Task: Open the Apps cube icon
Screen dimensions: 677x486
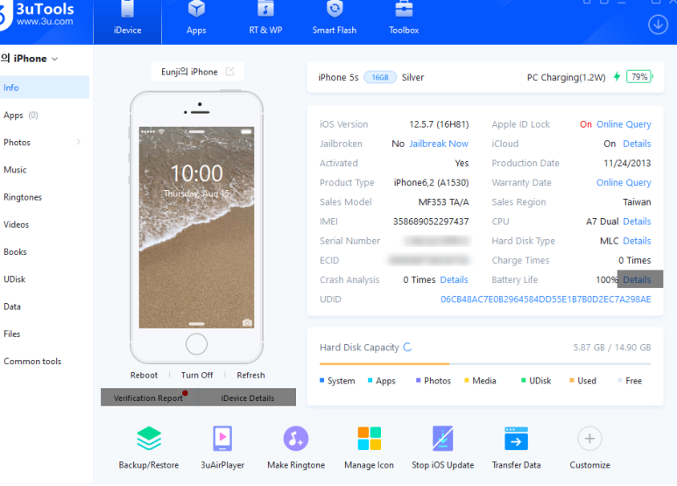Action: [196, 10]
